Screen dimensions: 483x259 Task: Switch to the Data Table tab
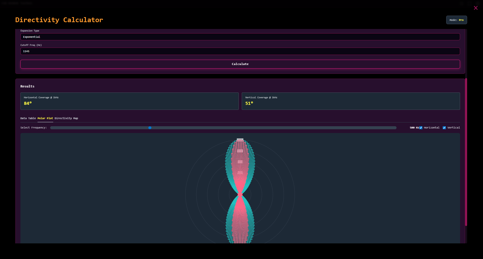(x=28, y=118)
